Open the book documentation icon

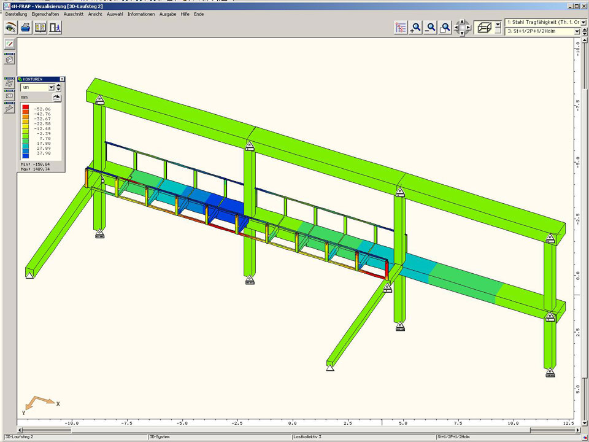pos(40,28)
